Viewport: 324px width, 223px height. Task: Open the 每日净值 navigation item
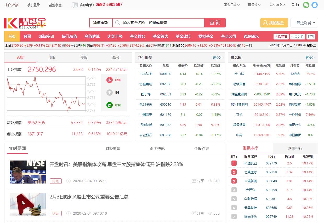[x=69, y=36]
